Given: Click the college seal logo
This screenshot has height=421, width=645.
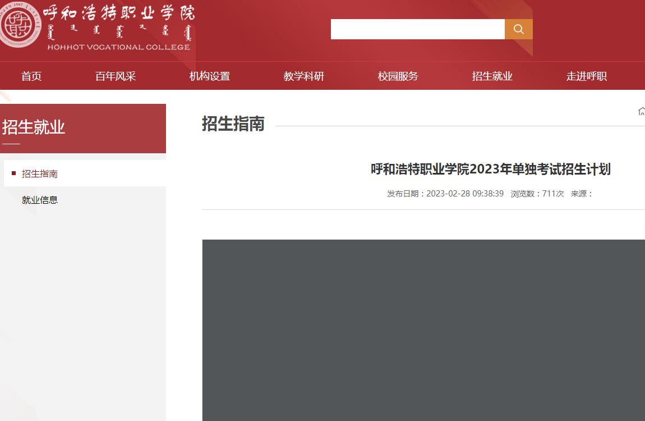Looking at the screenshot, I should pyautogui.click(x=20, y=25).
